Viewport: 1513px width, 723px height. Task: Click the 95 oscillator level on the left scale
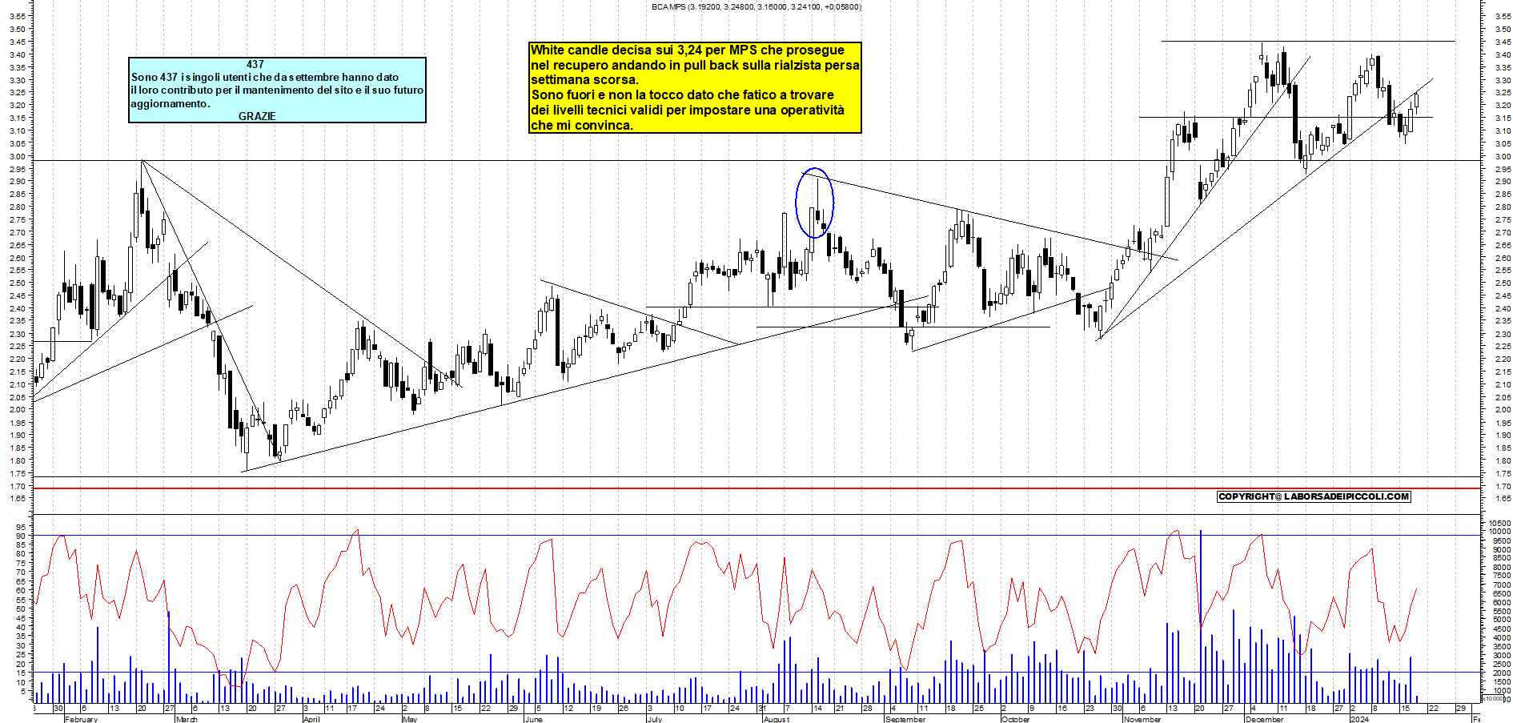20,526
